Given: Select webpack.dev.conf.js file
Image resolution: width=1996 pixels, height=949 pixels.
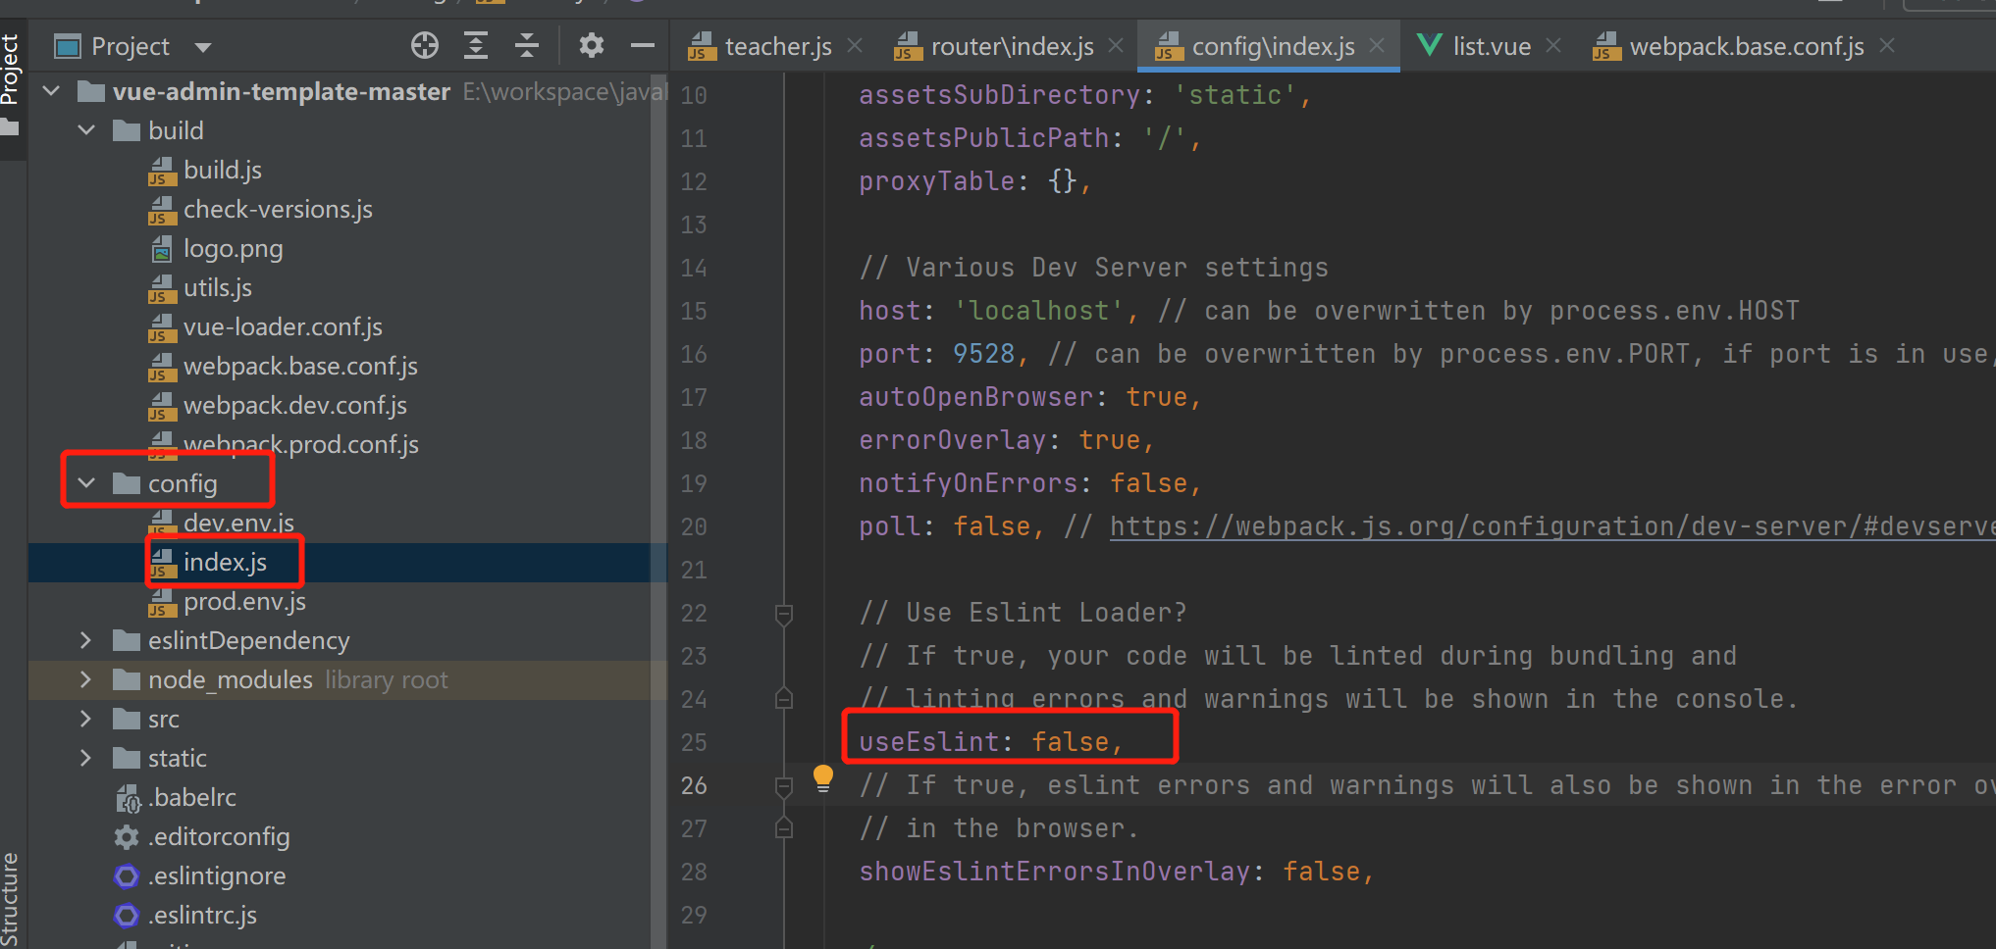Looking at the screenshot, I should coord(294,405).
